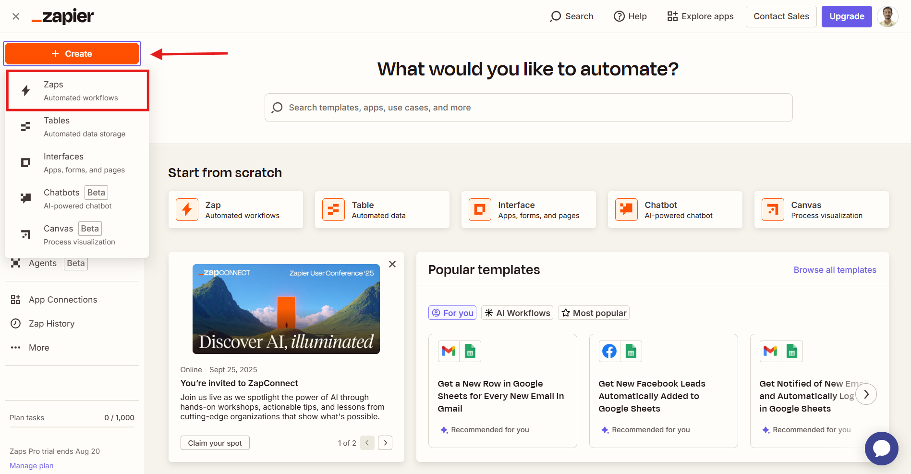Open Agents in the sidebar
This screenshot has height=474, width=911.
[72, 263]
